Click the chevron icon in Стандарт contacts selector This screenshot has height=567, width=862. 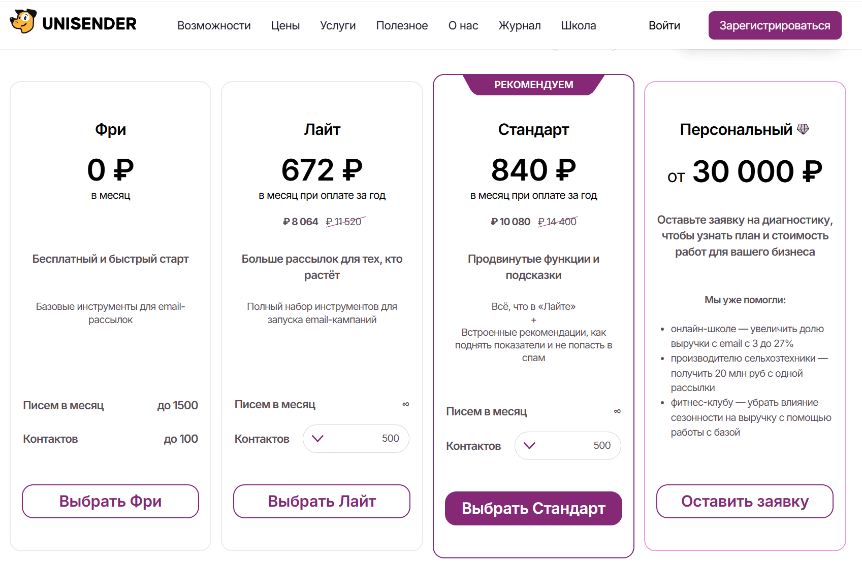(x=529, y=446)
